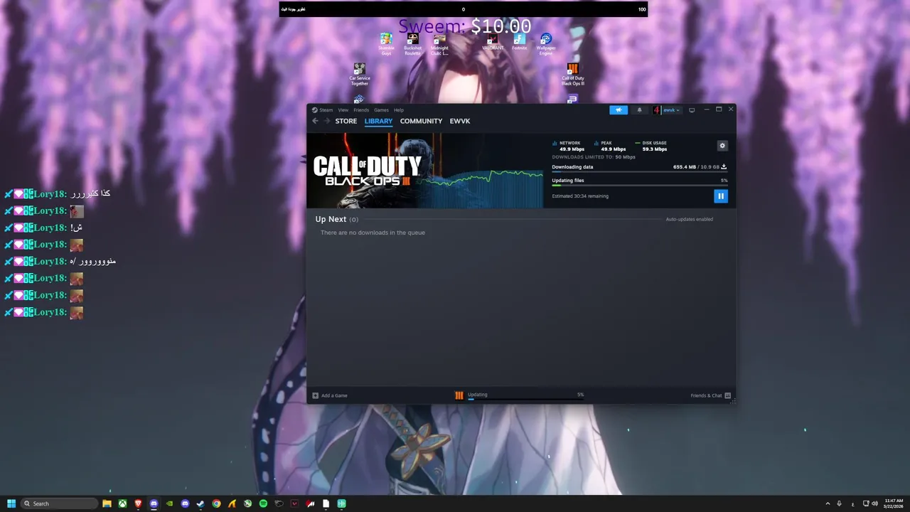
Task: Select the Midnight Club desktop shortcut
Action: point(439,44)
